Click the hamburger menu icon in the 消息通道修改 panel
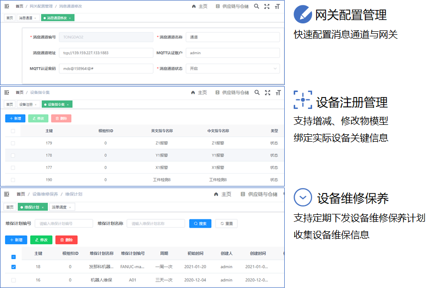This screenshot has width=444, height=288. click(7, 6)
